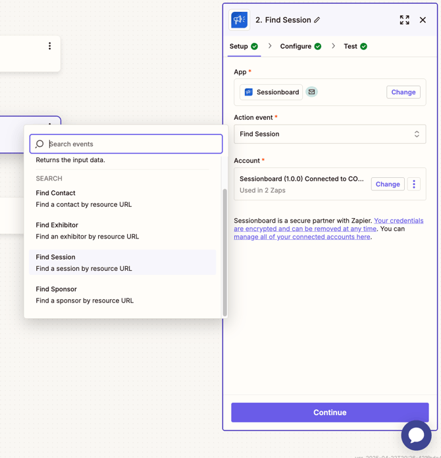Open the account three-dot options menu
This screenshot has height=458, width=441.
click(x=414, y=184)
